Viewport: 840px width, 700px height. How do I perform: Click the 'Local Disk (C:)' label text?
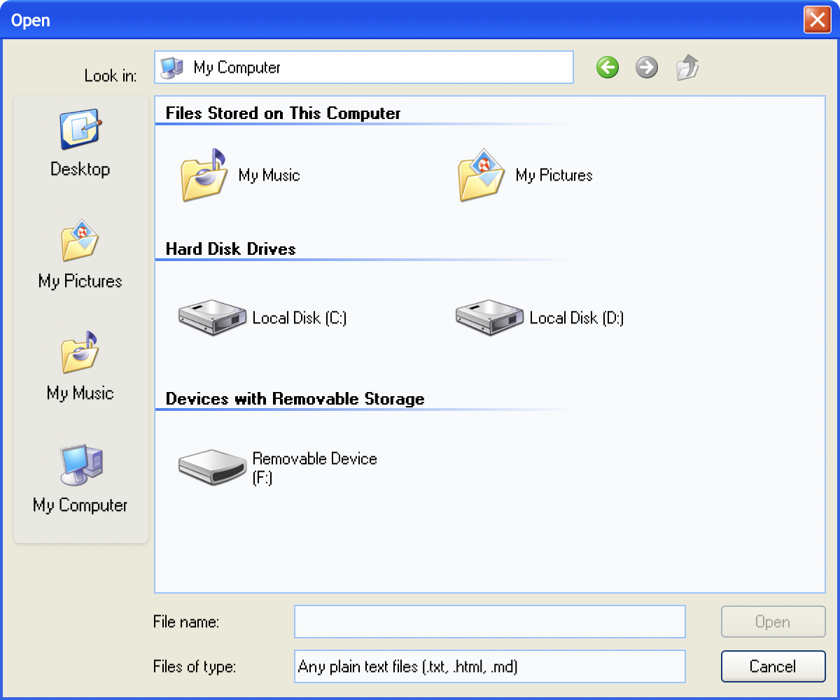click(300, 318)
